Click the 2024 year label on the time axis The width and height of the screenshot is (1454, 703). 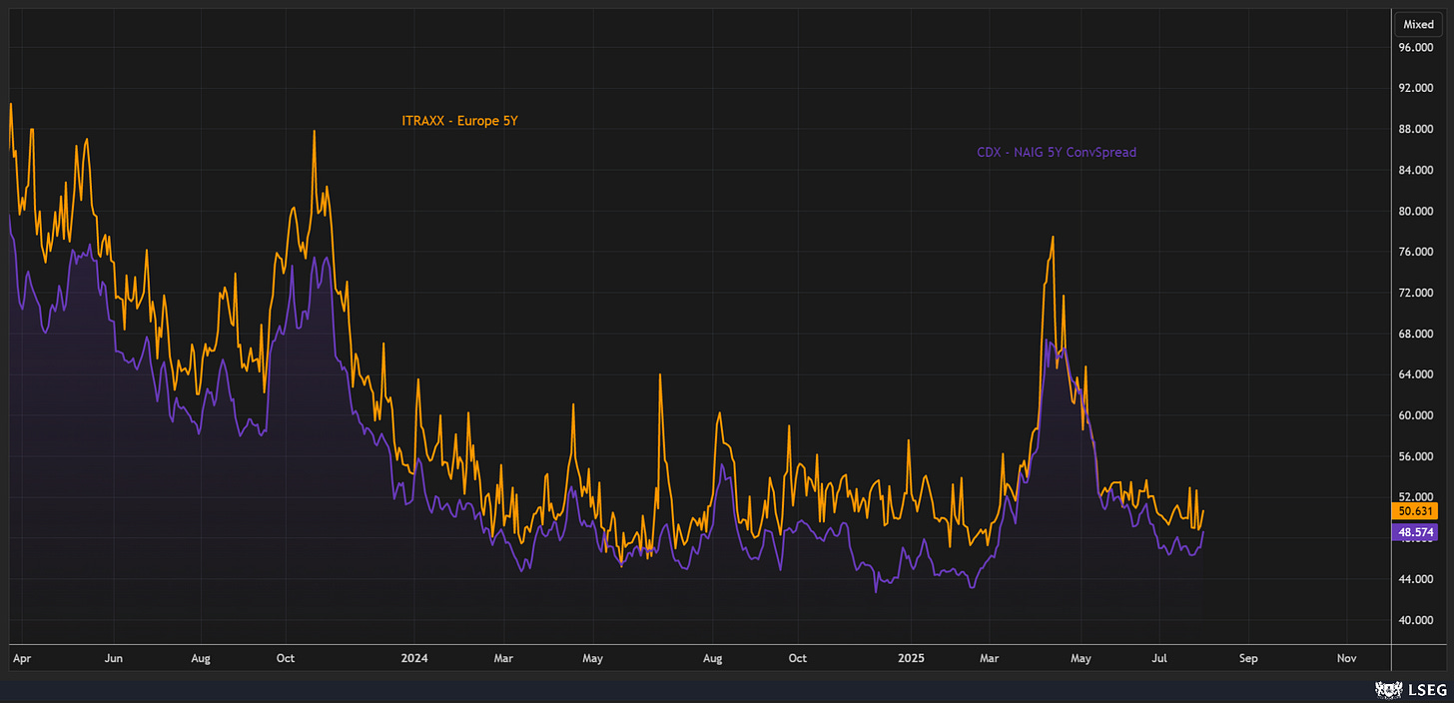coord(413,659)
